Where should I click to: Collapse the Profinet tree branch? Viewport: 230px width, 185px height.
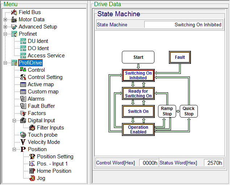click(x=5, y=34)
